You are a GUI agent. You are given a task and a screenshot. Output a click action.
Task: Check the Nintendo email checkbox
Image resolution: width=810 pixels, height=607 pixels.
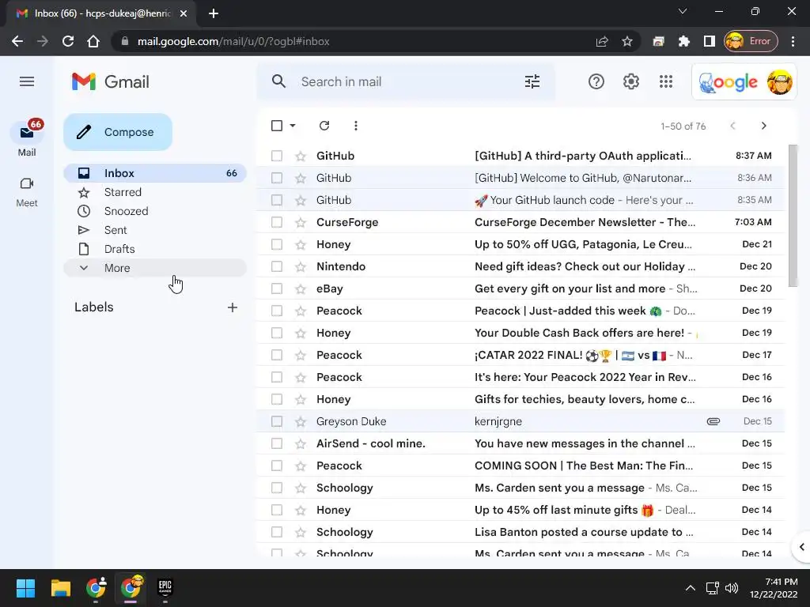coord(277,267)
